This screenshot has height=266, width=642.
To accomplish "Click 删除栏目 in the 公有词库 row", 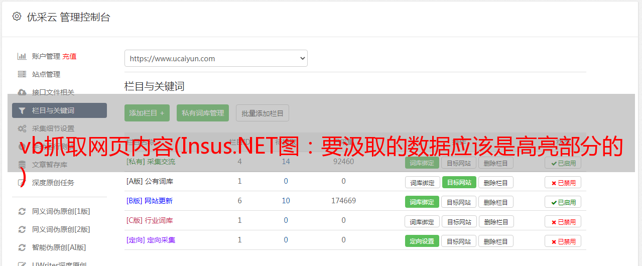I will [x=496, y=183].
